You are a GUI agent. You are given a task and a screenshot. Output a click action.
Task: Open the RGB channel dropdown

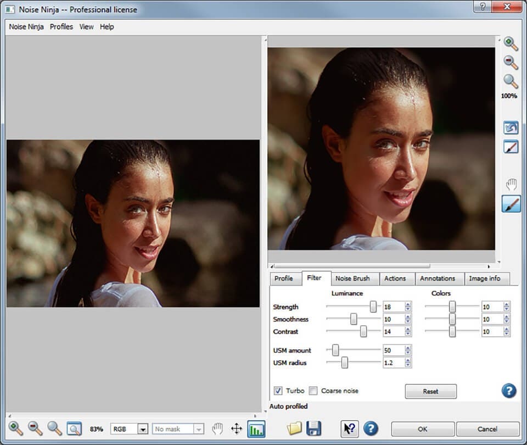pos(143,429)
